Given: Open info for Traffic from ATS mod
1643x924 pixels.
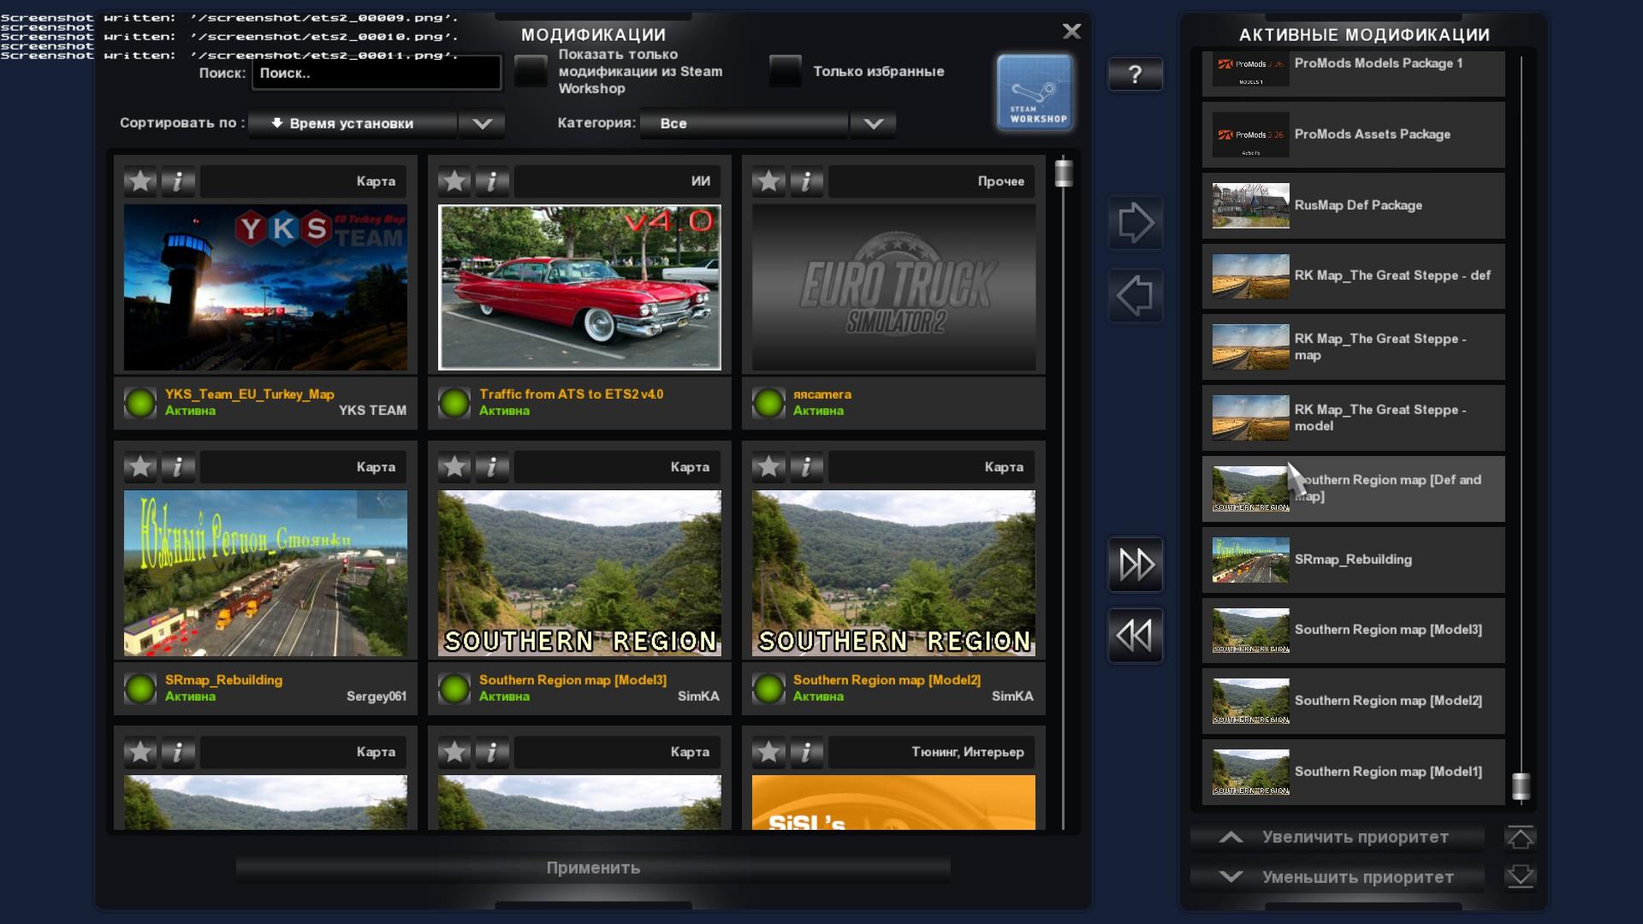Looking at the screenshot, I should pos(492,181).
